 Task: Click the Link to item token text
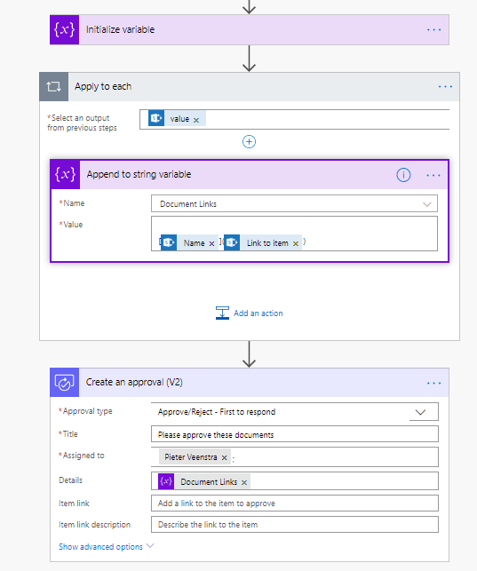click(x=267, y=243)
